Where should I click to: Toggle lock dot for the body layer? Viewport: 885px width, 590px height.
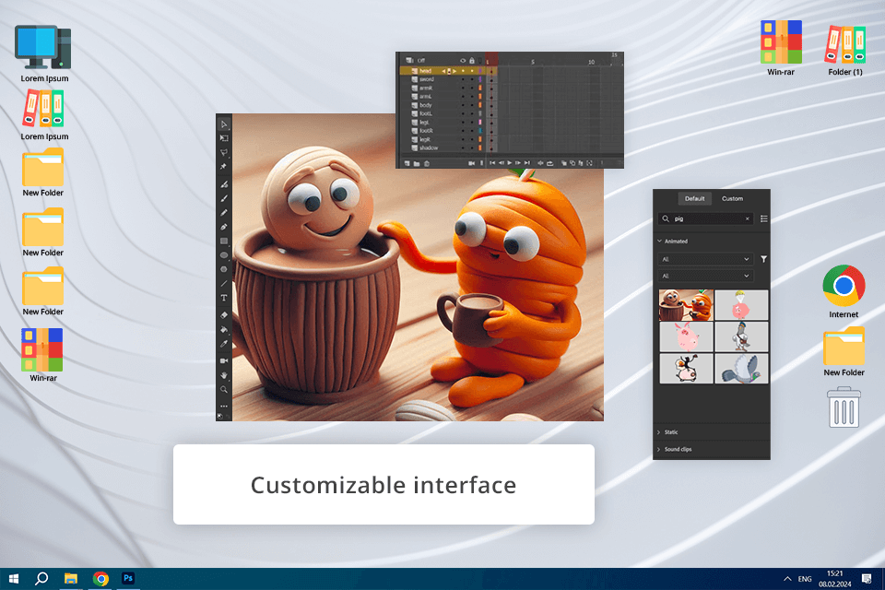(x=472, y=105)
